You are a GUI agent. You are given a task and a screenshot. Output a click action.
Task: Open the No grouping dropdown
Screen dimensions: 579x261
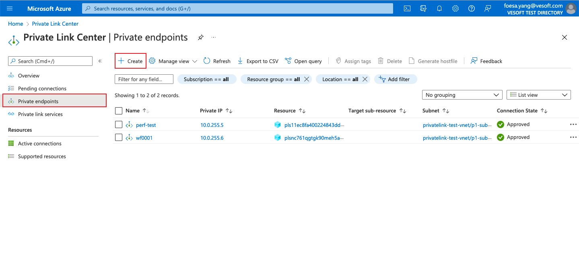(462, 95)
